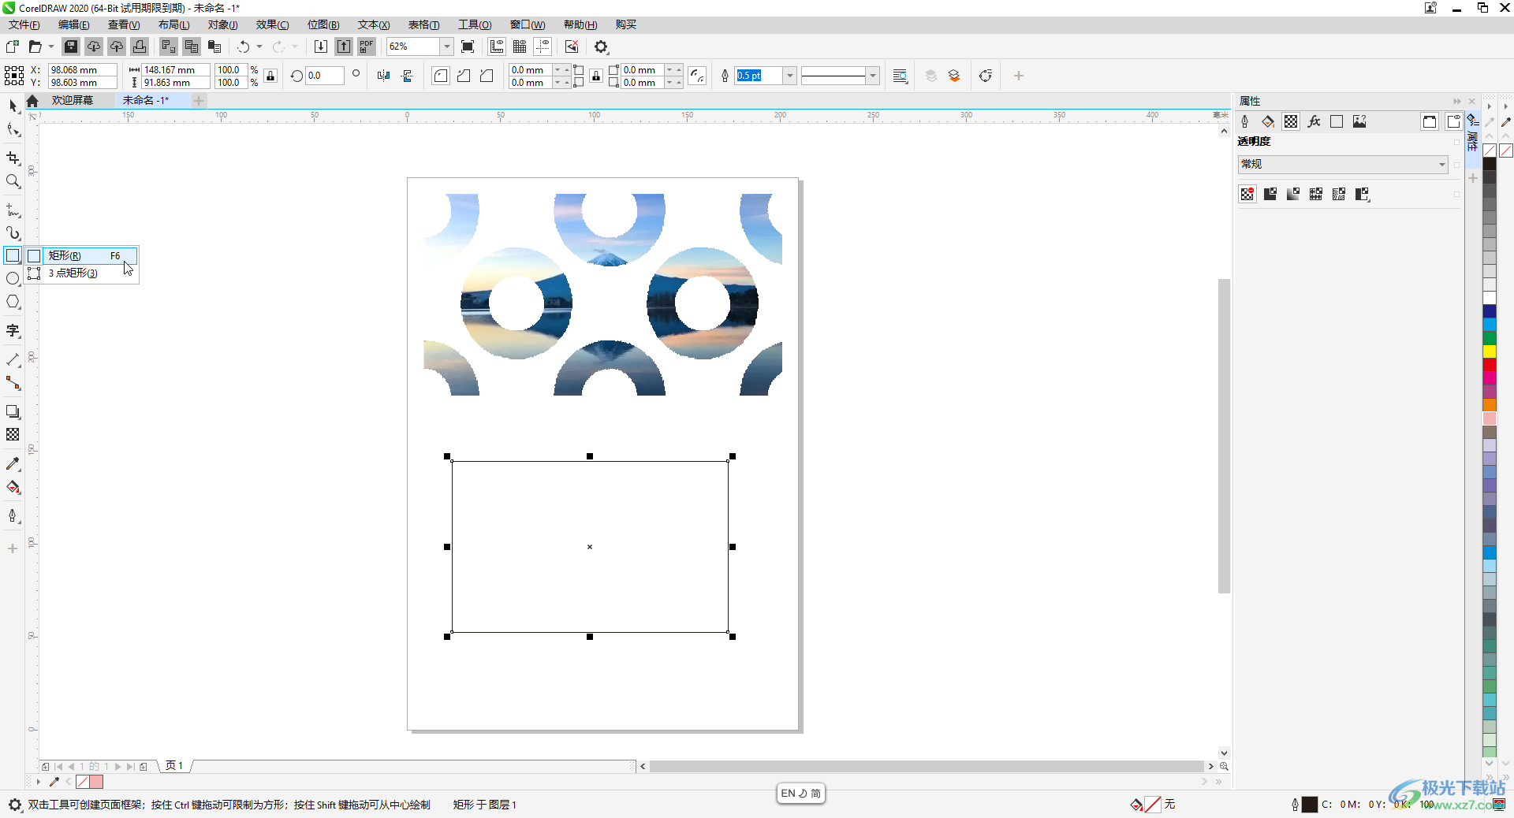Click the X position input field
This screenshot has height=818, width=1514.
point(83,69)
